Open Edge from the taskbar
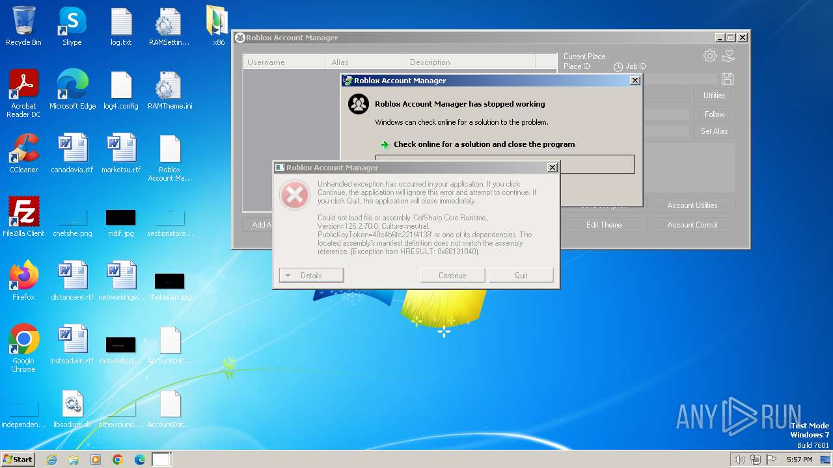Image resolution: width=833 pixels, height=468 pixels. 139,460
